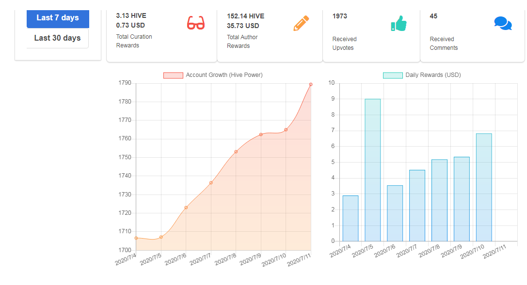Click the orange pencil author rewards icon
The height and width of the screenshot is (285, 527).
[x=301, y=23]
